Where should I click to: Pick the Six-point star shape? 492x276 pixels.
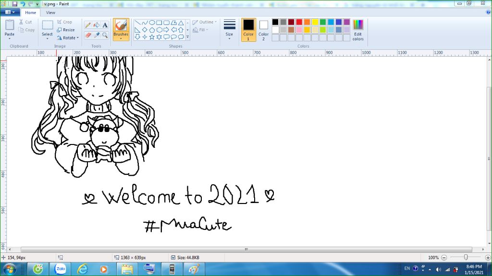pos(159,37)
